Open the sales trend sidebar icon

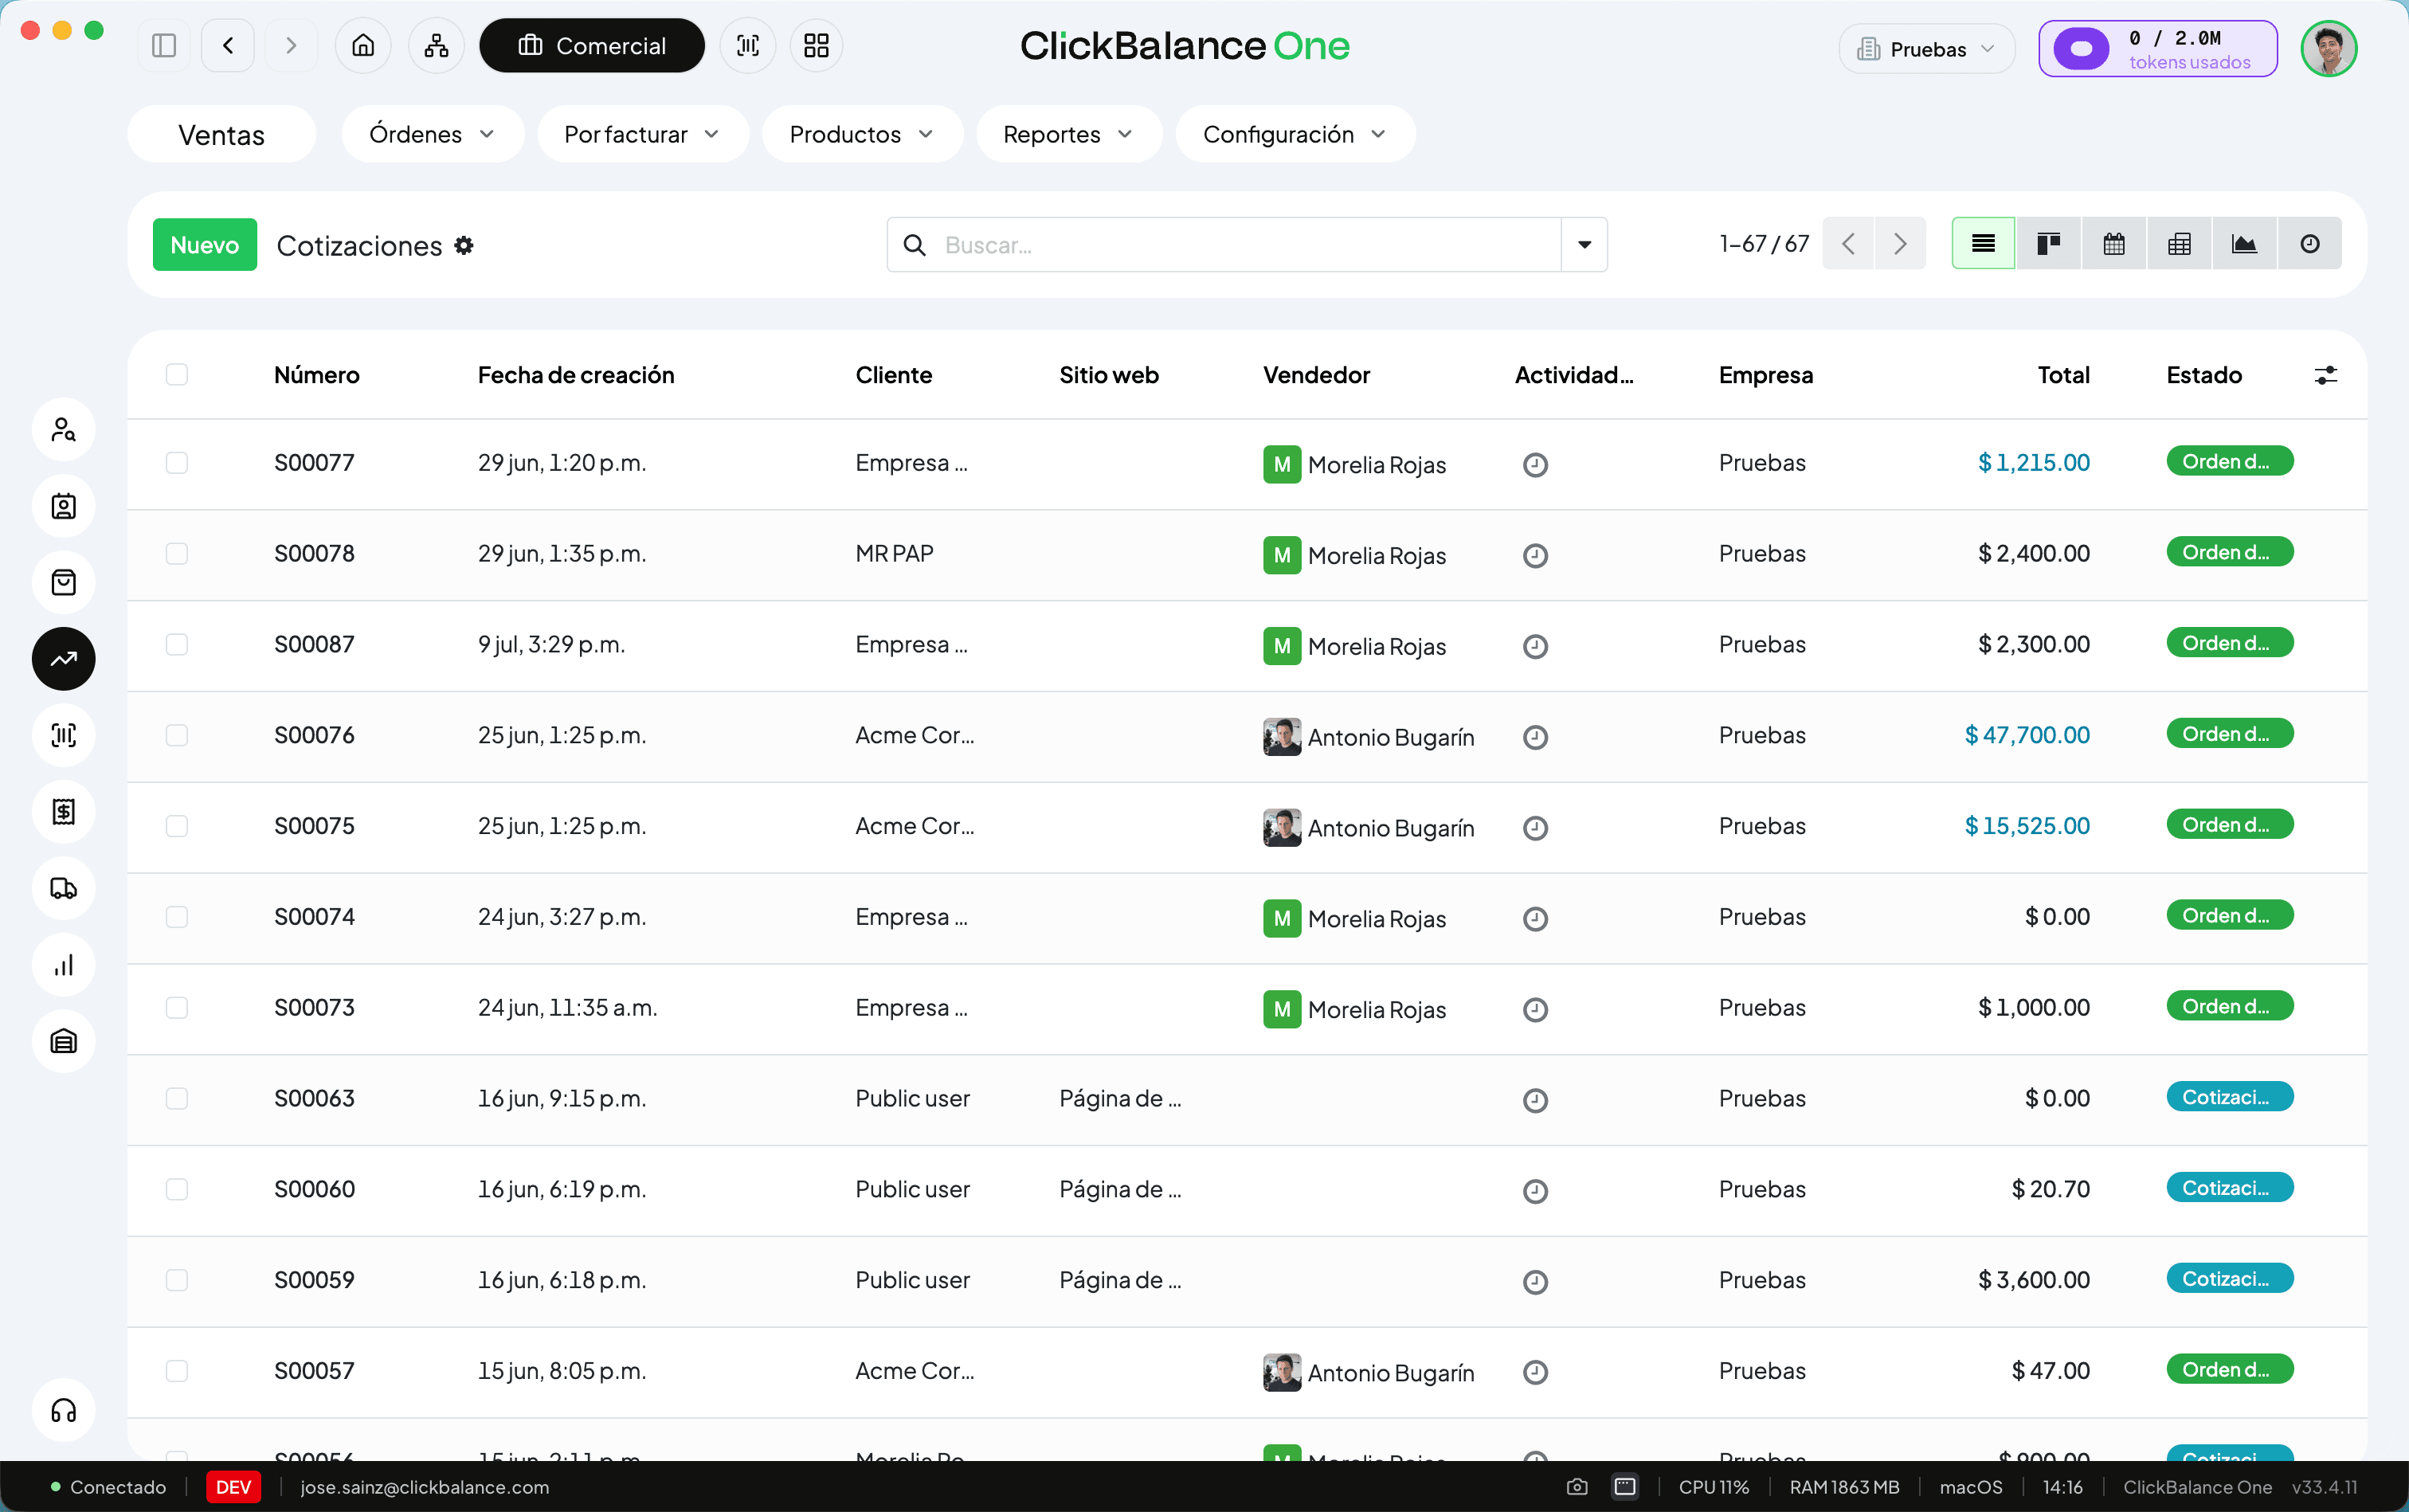click(64, 659)
